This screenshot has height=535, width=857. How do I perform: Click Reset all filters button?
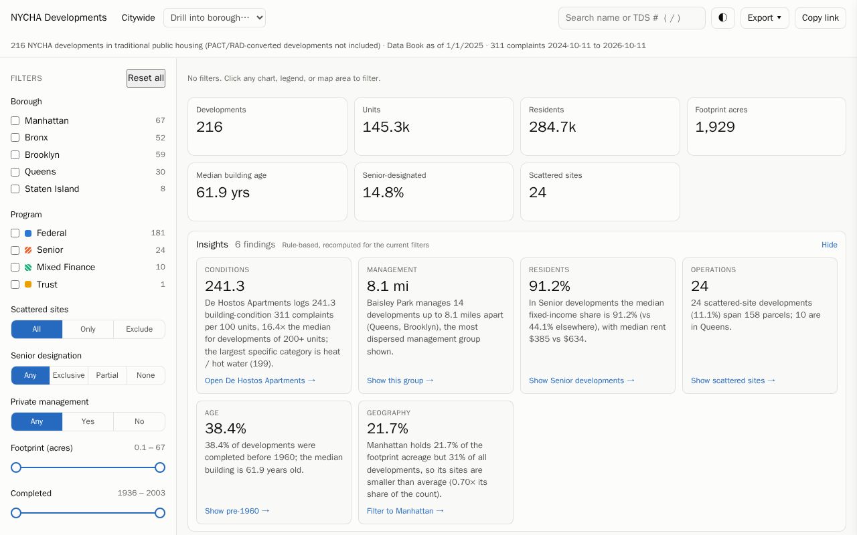pos(146,78)
